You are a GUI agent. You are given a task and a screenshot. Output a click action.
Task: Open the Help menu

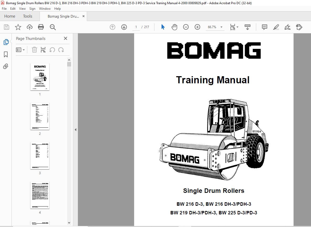point(57,9)
